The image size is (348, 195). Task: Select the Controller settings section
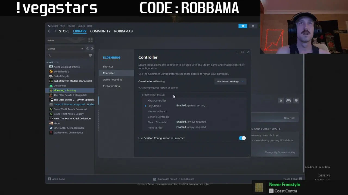point(116,73)
